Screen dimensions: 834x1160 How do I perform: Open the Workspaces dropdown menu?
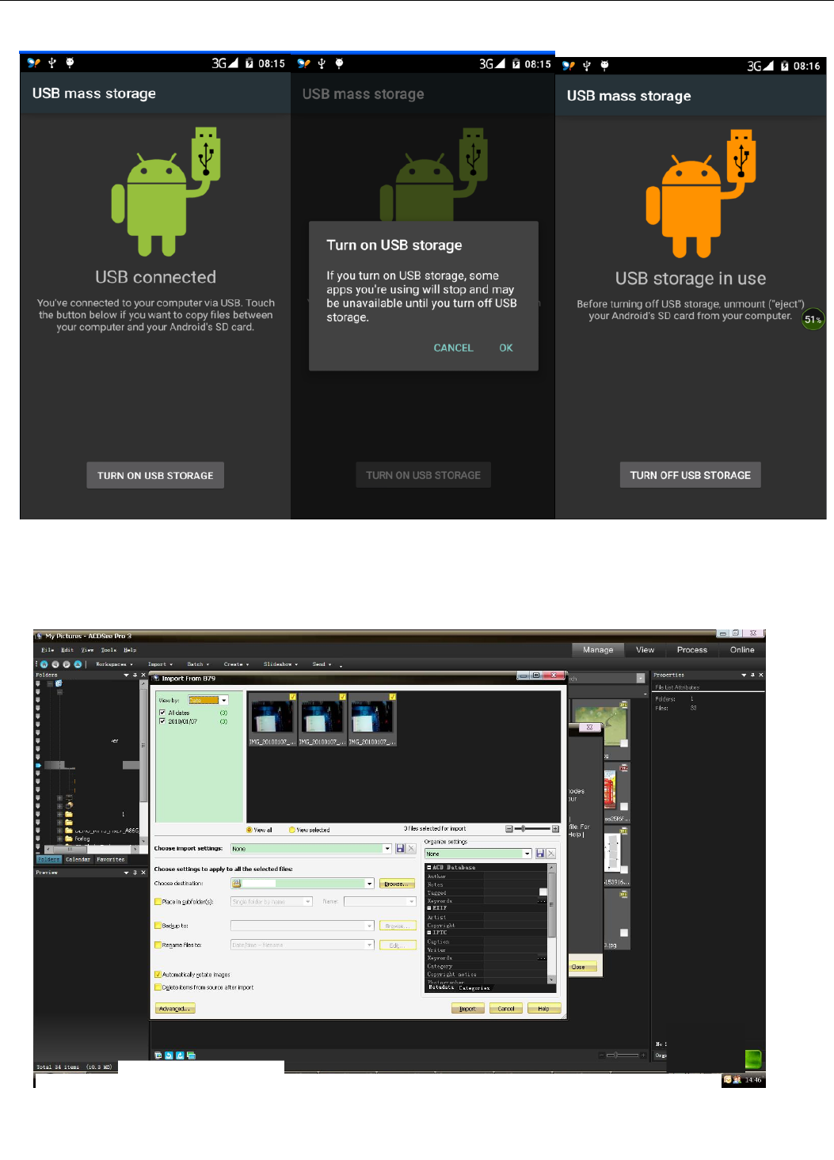click(114, 664)
